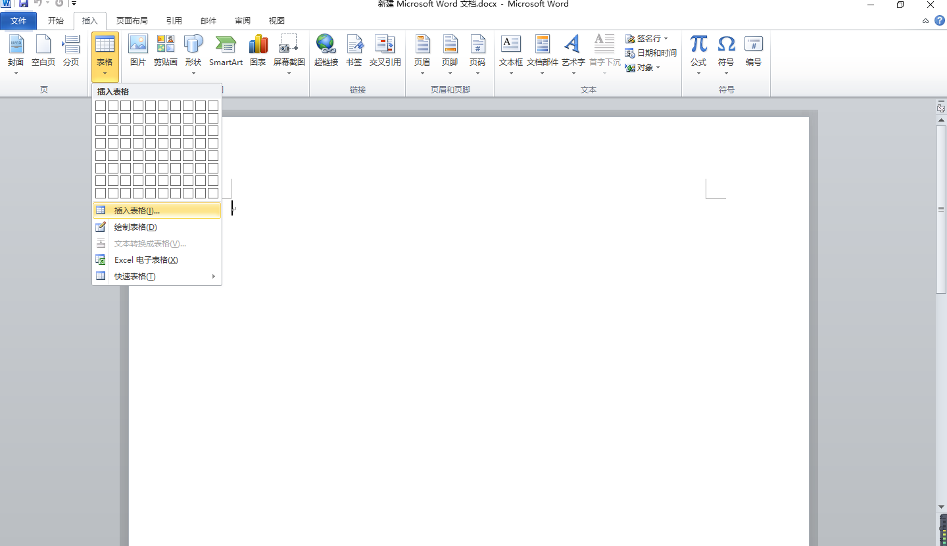Choose 插入表格(I)... menu item

click(x=157, y=210)
